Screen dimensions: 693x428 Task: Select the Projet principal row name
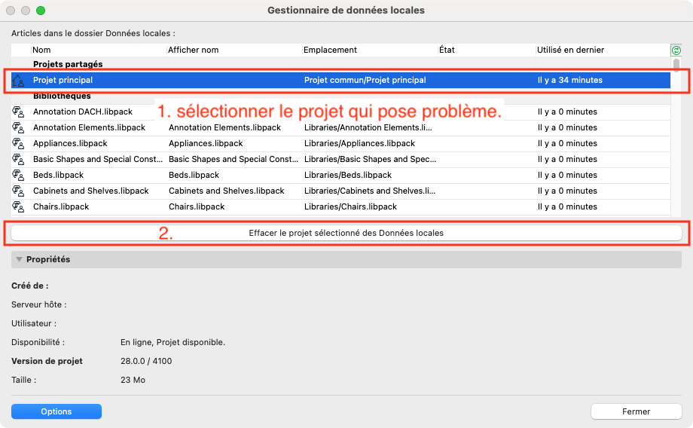click(x=63, y=80)
